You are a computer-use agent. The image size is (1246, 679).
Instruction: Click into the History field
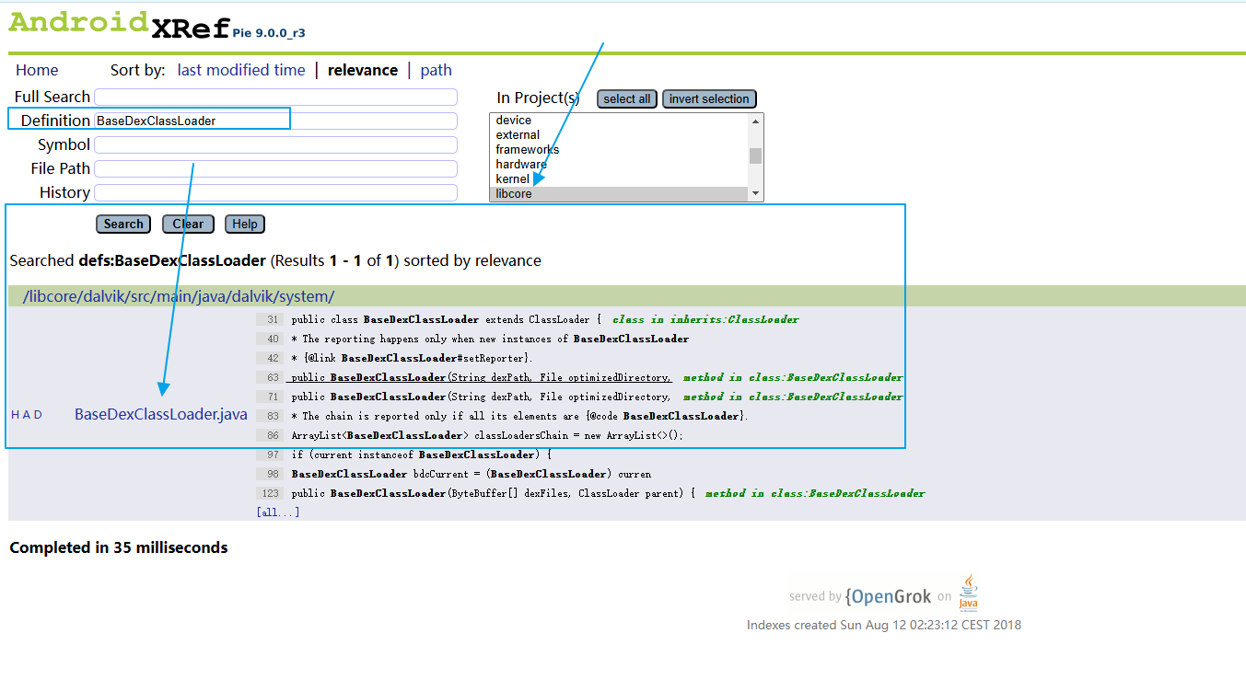[276, 192]
